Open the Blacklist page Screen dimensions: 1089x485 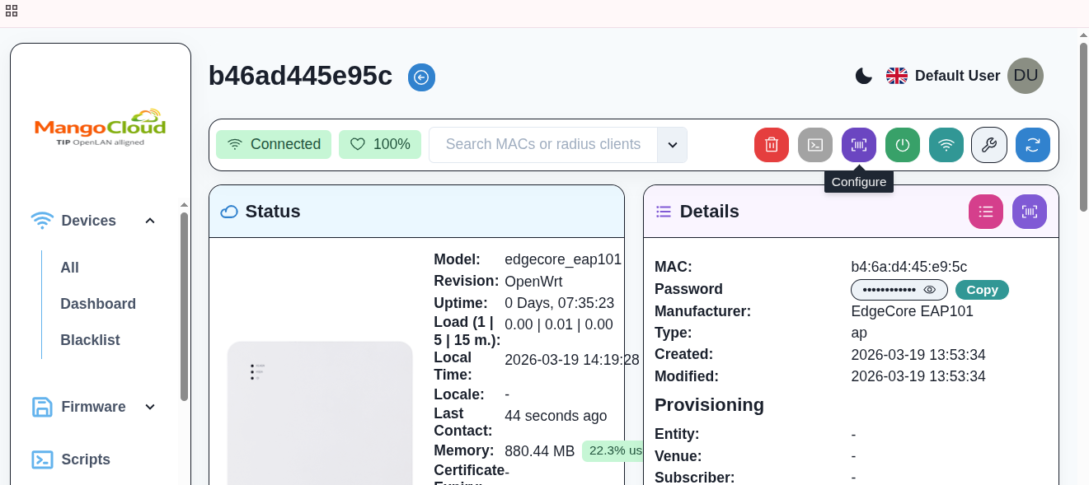(91, 339)
